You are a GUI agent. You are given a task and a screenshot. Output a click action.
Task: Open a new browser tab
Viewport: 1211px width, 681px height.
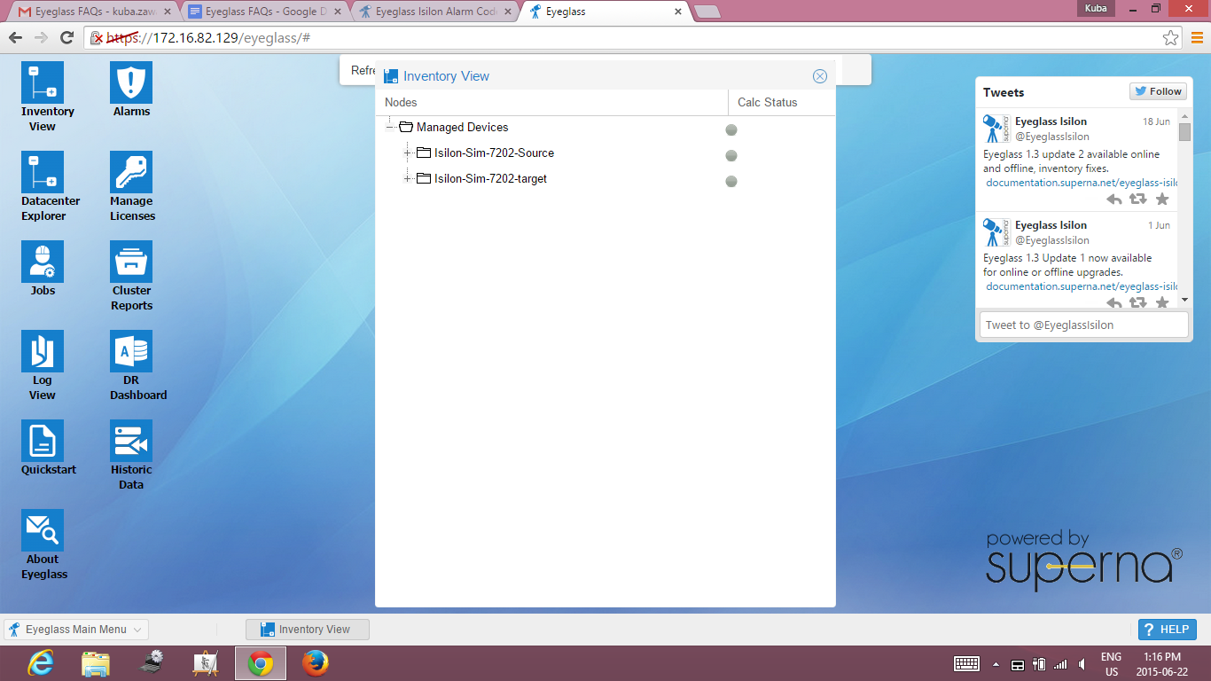[707, 12]
